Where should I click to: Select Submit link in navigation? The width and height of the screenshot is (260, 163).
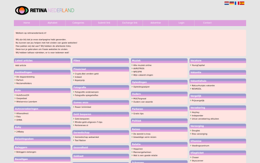point(104,23)
